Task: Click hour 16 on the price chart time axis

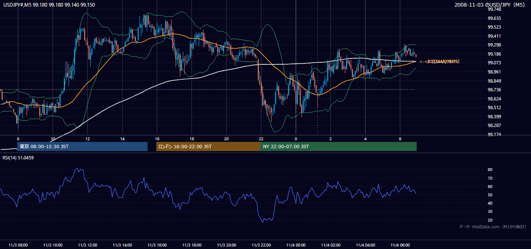Action: 157,139
